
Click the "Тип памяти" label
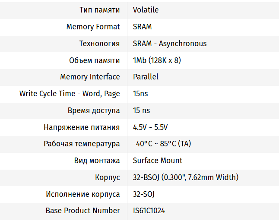[x=100, y=10]
